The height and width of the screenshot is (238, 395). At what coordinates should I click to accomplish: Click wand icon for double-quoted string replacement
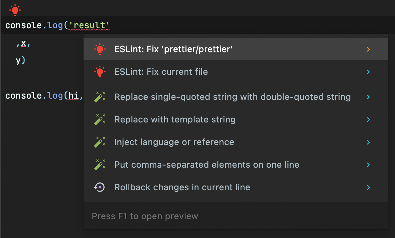click(100, 97)
